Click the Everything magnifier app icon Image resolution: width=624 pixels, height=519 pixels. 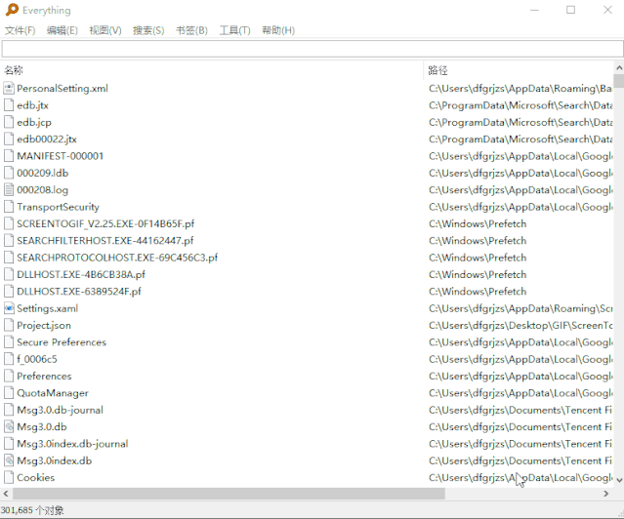coord(12,10)
